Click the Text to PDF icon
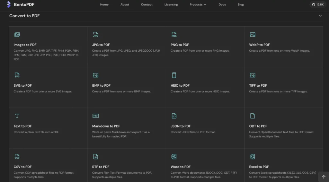Image resolution: width=329 pixels, height=182 pixels. (17, 116)
